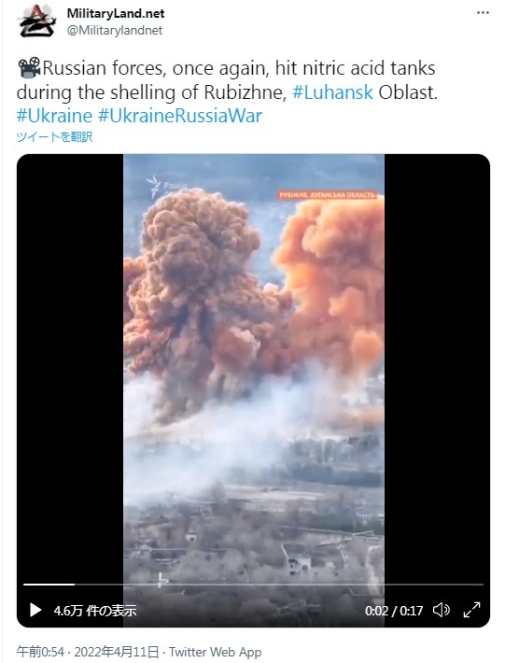
Task: Click ツイートを翻訳 translate link
Action: pyautogui.click(x=54, y=137)
